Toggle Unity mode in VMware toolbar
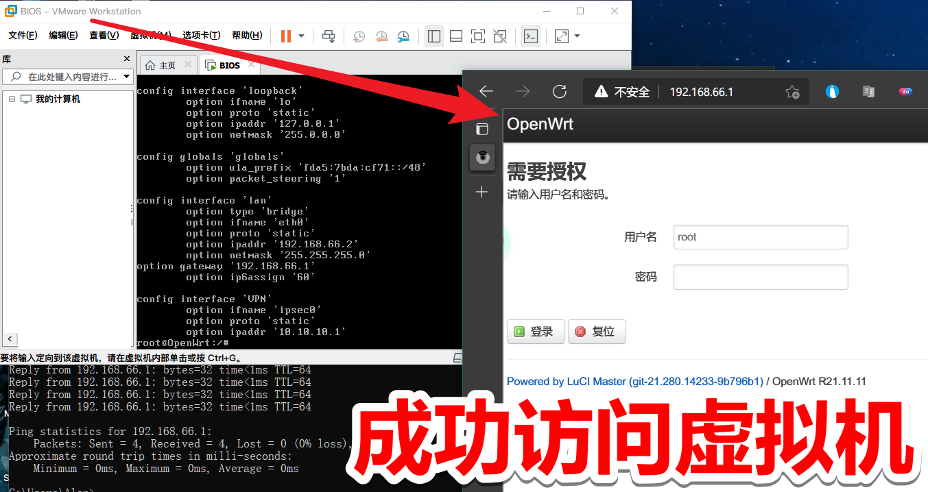 pyautogui.click(x=500, y=36)
